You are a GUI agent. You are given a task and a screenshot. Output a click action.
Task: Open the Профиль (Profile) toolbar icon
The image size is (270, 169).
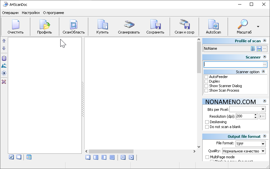(44, 25)
